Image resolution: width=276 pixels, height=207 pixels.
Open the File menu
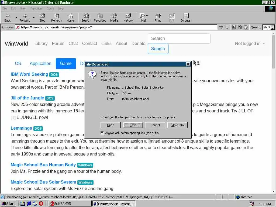pos(5,8)
